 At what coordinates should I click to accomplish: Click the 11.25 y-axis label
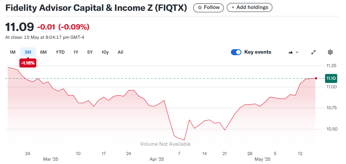coord(331,66)
